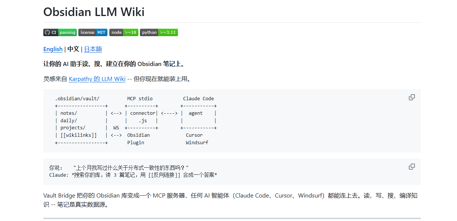Switch to the English README
This screenshot has width=457, height=221.
[x=53, y=49]
